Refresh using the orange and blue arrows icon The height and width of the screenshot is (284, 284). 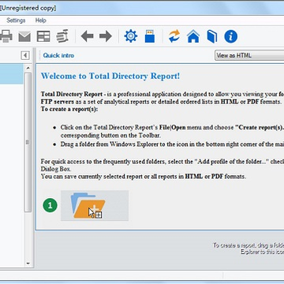tap(174, 36)
